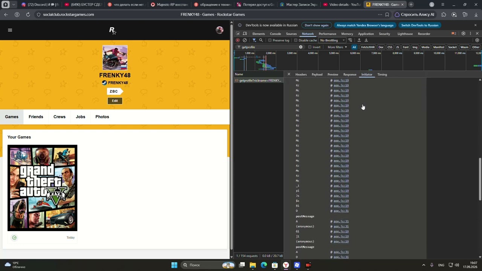Open the profile Friends tab
Viewport: 482px width, 271px height.
click(x=36, y=117)
